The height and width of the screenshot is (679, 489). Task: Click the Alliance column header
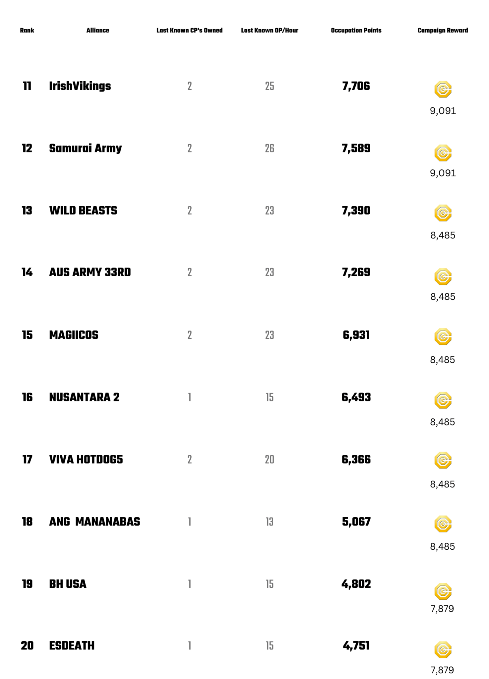(98, 30)
